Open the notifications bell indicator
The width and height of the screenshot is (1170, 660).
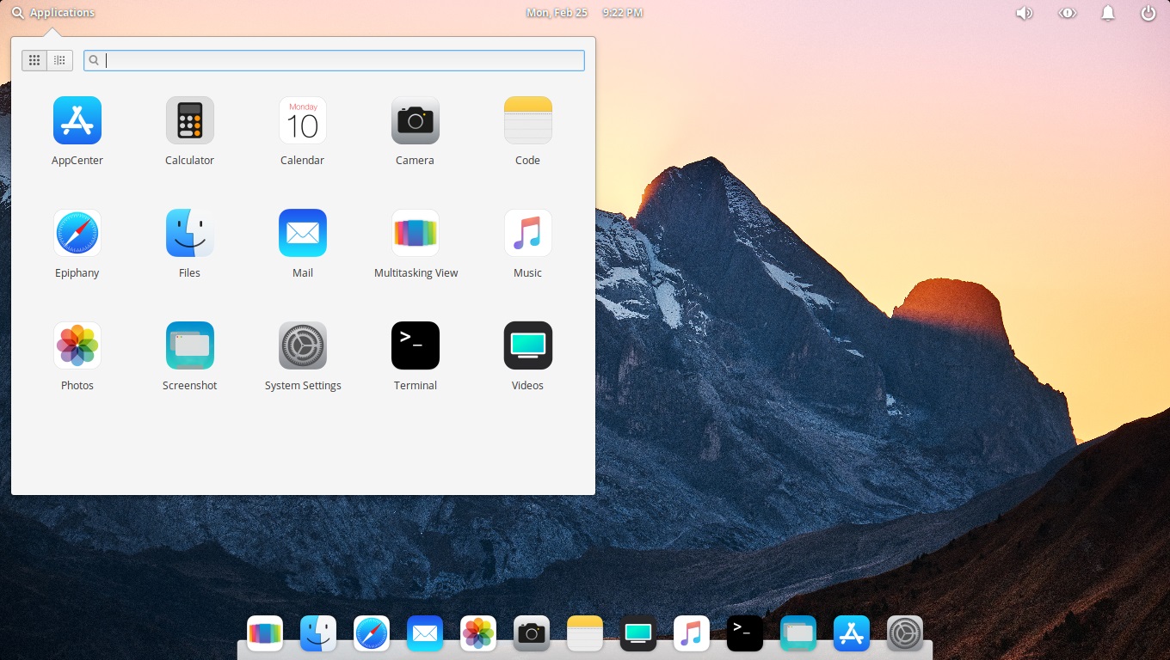point(1108,13)
